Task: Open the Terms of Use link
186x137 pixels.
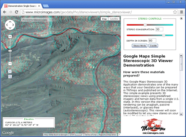Action: (x=90, y=135)
